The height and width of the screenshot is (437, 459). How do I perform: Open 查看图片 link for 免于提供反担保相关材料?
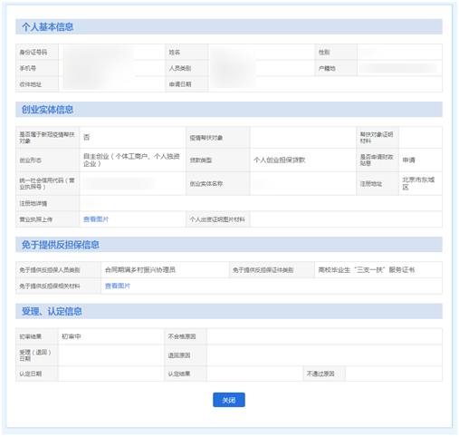pos(118,286)
